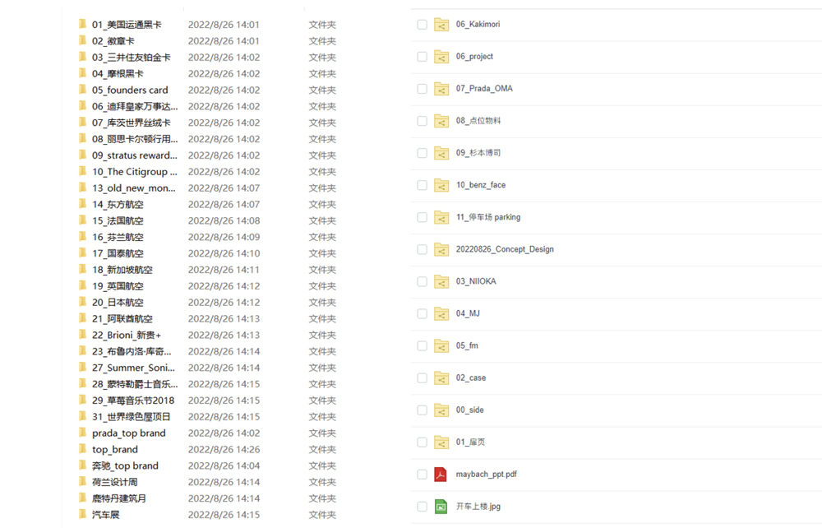The height and width of the screenshot is (528, 822).
Task: Select the 奔驰_top brand folder name
Action: click(x=125, y=465)
